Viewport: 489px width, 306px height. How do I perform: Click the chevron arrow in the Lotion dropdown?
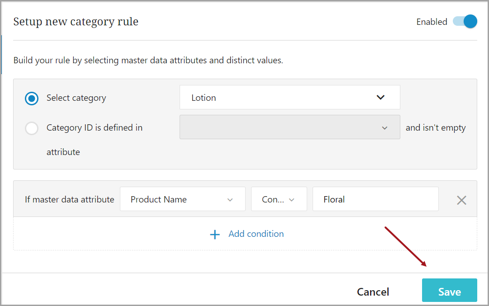coord(380,98)
